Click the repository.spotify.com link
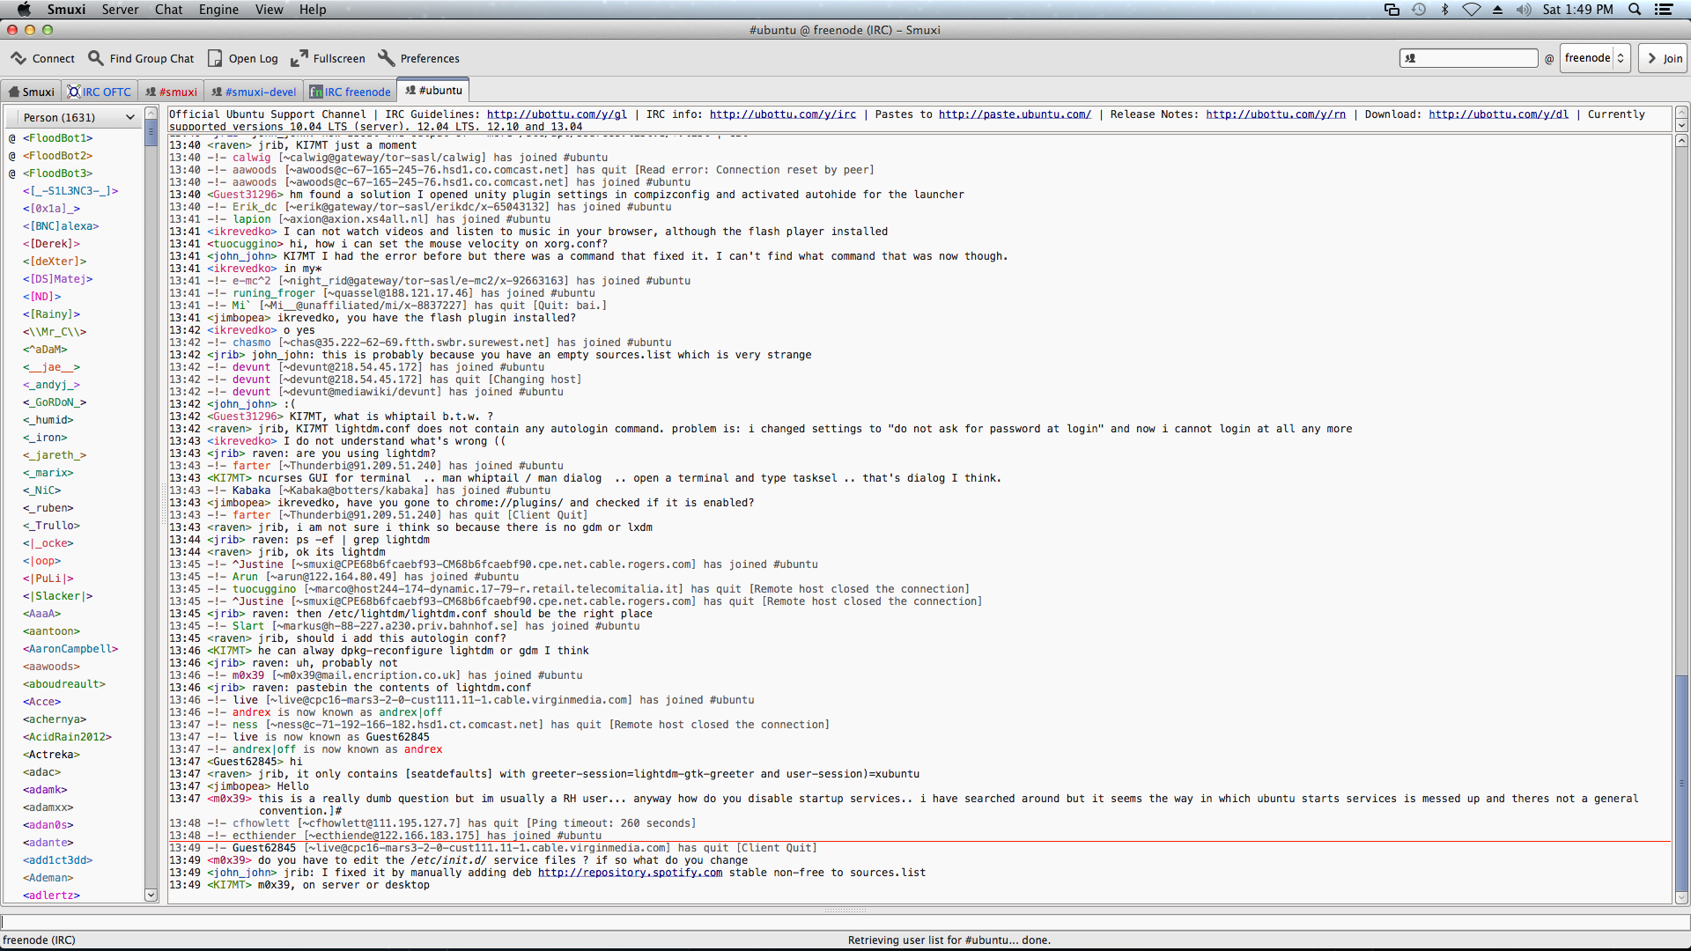 coord(630,873)
